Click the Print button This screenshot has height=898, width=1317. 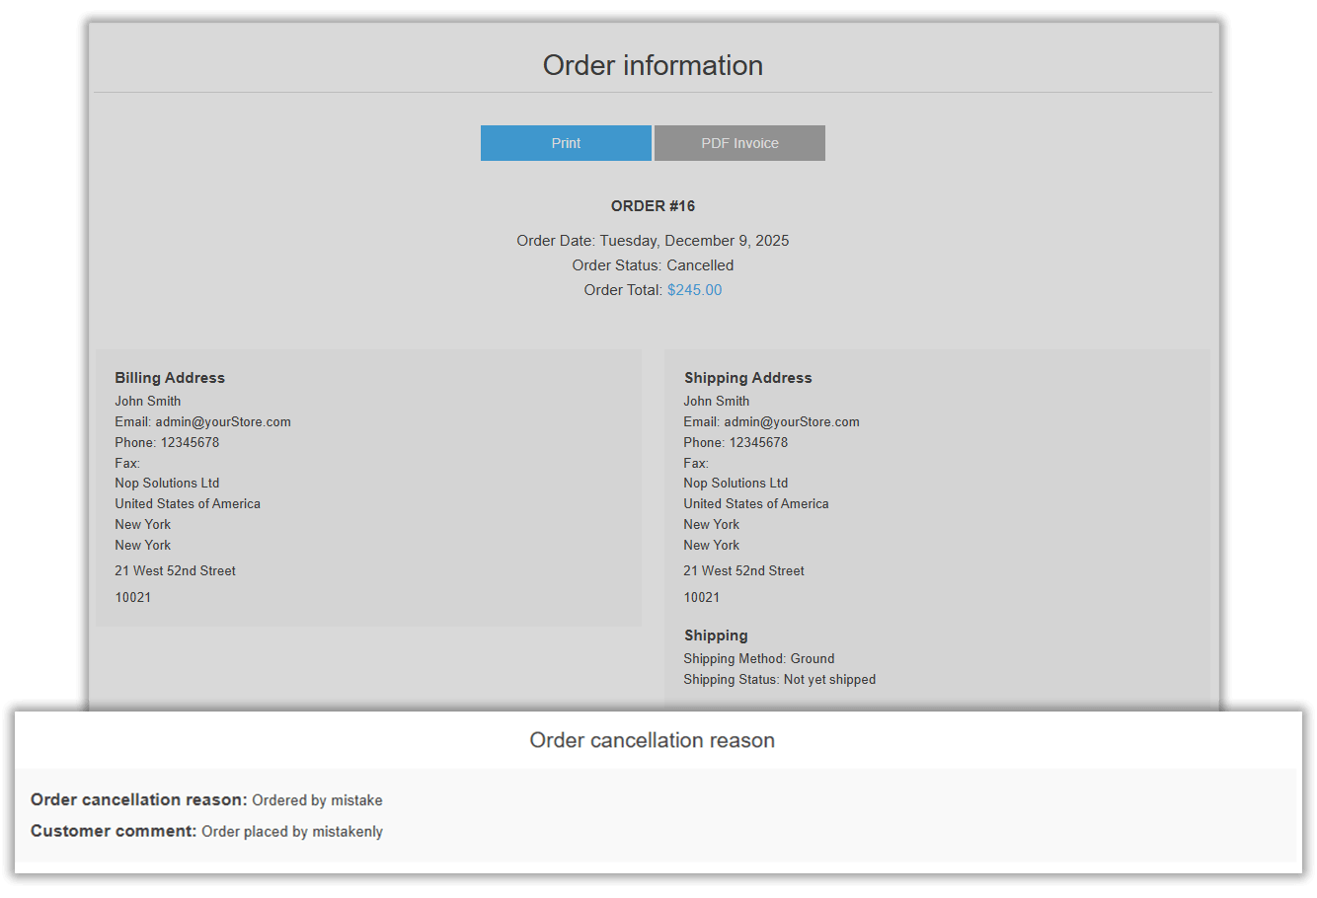(x=566, y=142)
